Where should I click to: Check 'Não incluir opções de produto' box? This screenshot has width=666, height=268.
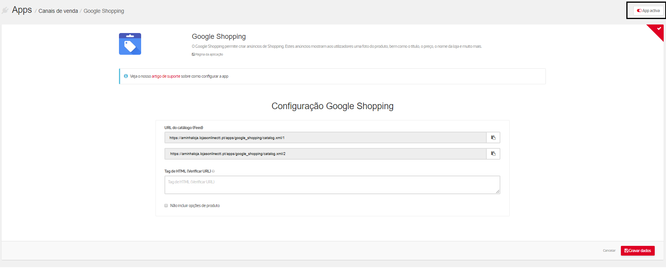[x=166, y=206]
